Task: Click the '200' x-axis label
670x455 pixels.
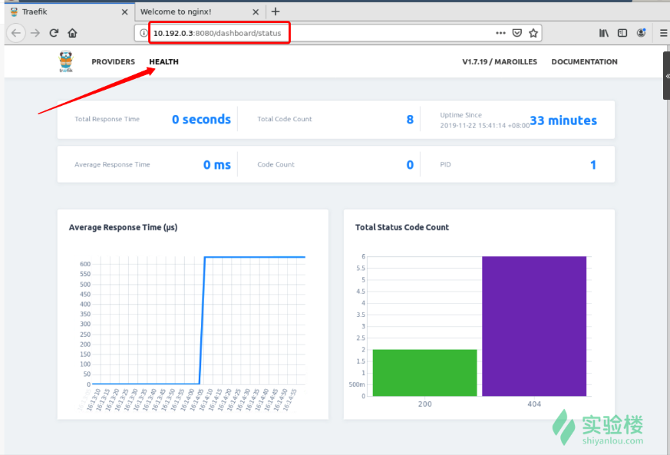Action: point(424,404)
